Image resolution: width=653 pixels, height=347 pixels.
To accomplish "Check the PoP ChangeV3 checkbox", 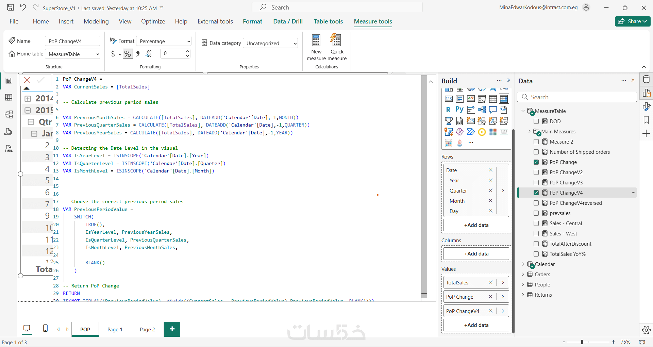I will (536, 183).
